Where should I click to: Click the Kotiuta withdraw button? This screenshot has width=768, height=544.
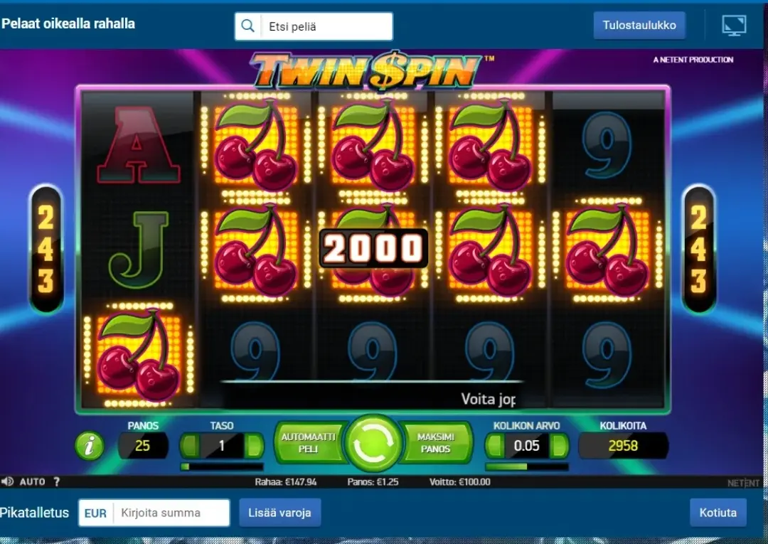(718, 513)
